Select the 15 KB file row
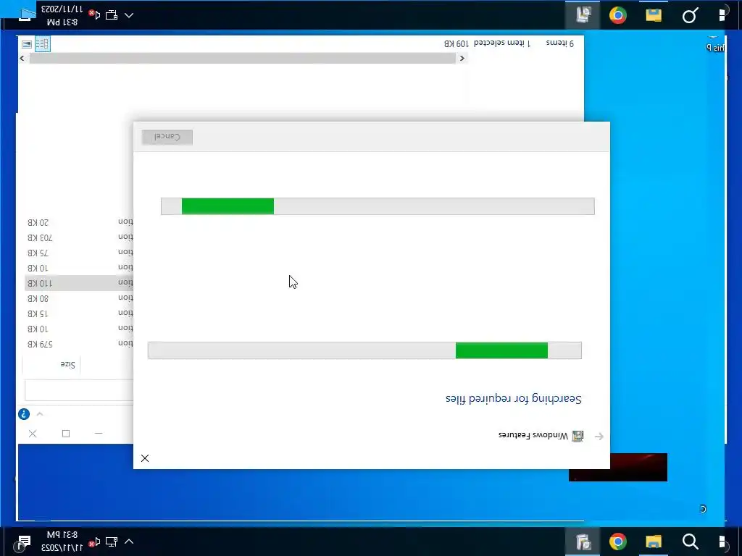This screenshot has width=742, height=556. point(79,313)
